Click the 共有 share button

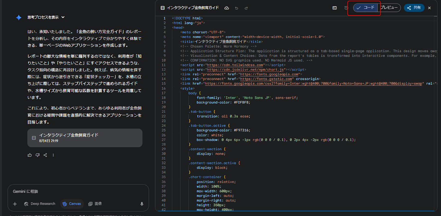[x=414, y=8]
